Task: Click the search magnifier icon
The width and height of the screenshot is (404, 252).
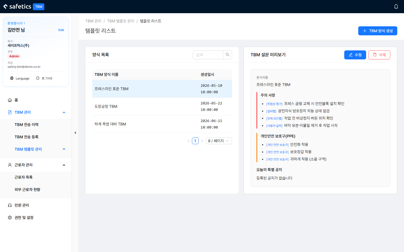Action: [228, 55]
